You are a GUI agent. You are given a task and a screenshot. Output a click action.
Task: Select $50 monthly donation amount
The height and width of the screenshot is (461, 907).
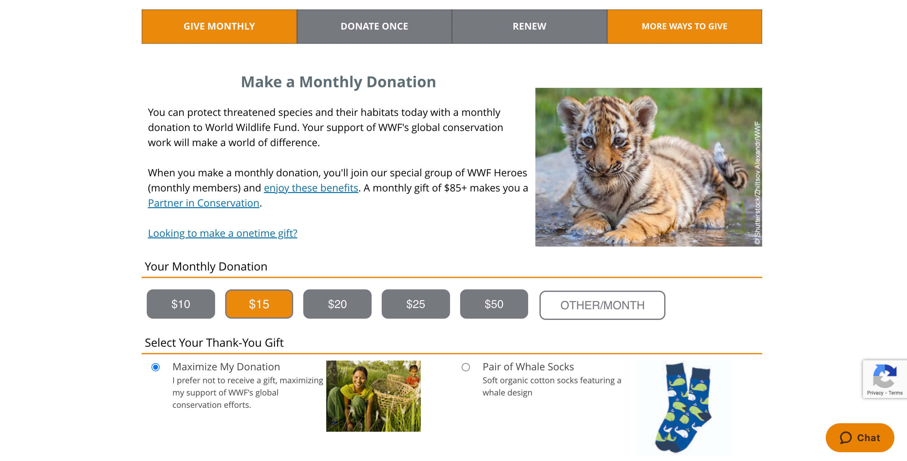tap(494, 304)
